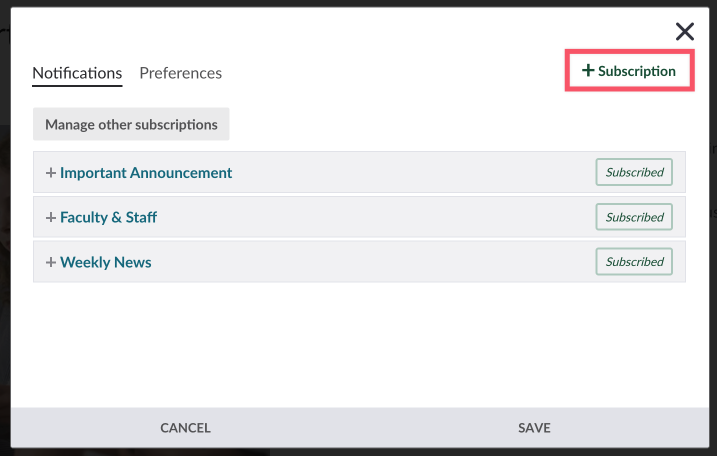Add a new Subscription
The width and height of the screenshot is (717, 456).
point(636,71)
